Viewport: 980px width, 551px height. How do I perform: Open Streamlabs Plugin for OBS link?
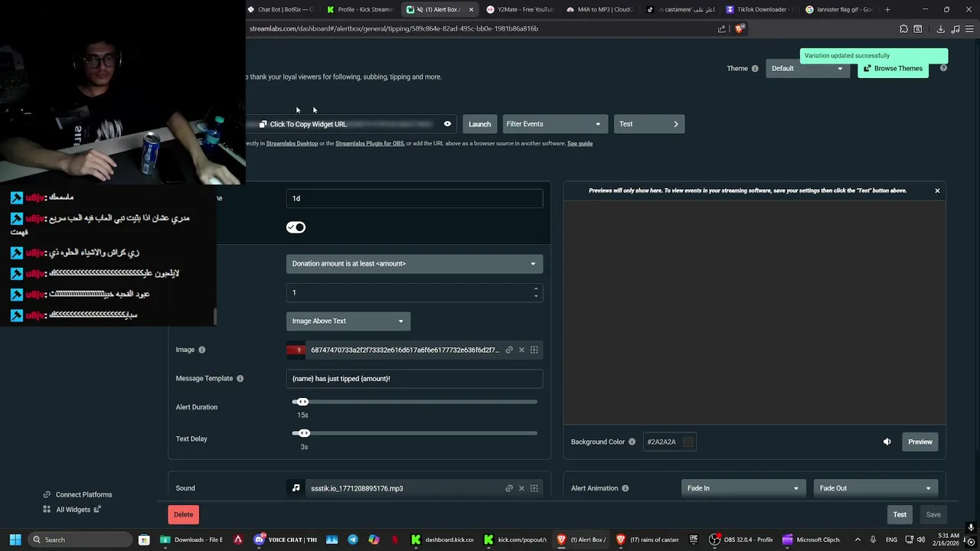(x=370, y=143)
